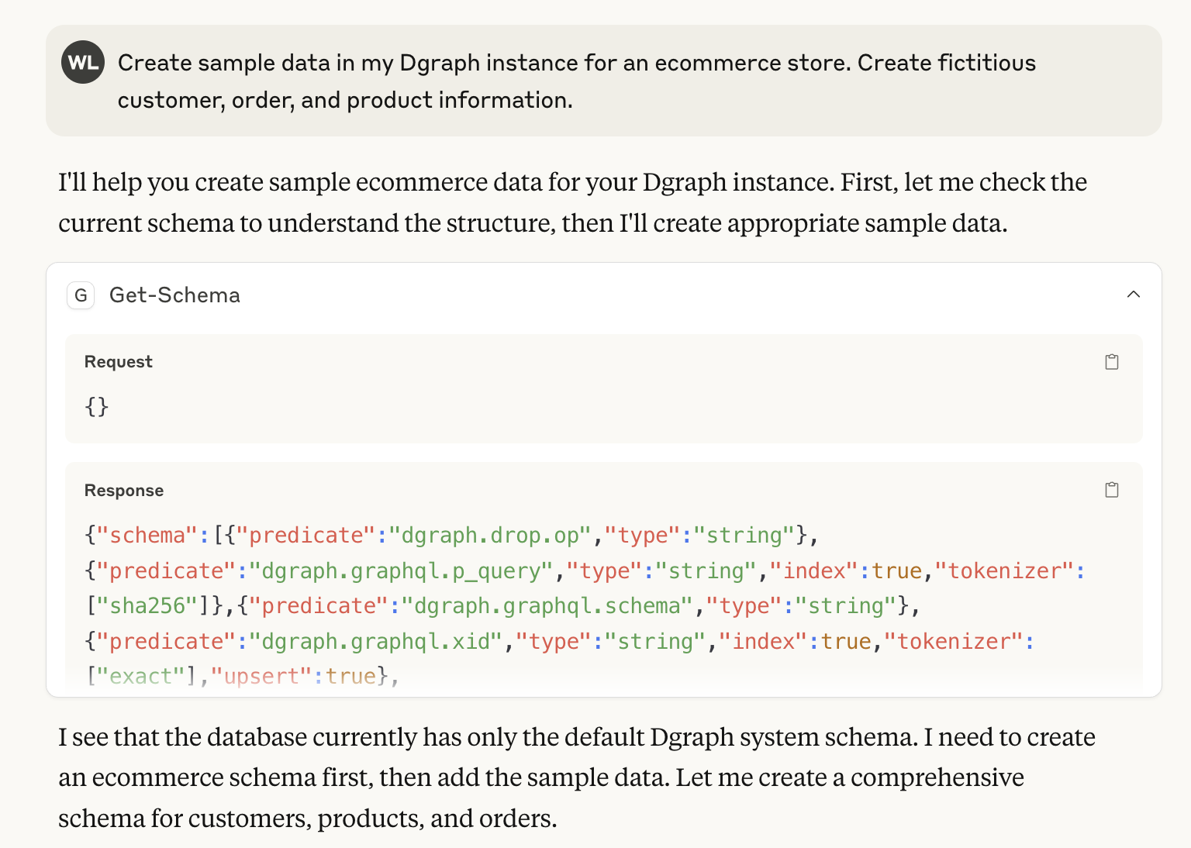Click the WL user avatar
Screen dimensions: 1191x848
coord(83,62)
